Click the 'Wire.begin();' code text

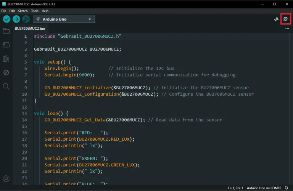[62, 68]
